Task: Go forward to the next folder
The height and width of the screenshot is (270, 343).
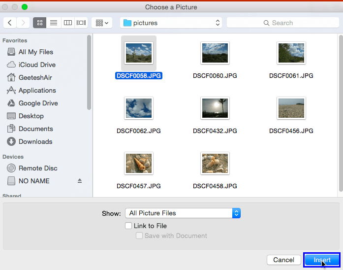Action: tap(23, 23)
